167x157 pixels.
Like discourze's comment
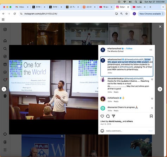point(152,108)
